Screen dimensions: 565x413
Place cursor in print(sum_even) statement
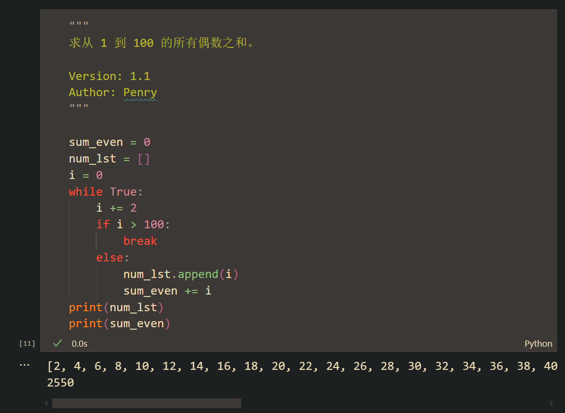point(119,323)
